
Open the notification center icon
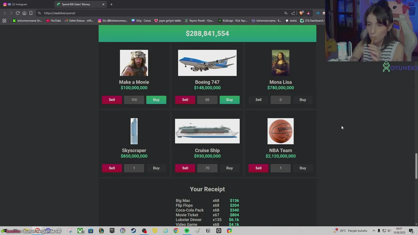point(411,231)
